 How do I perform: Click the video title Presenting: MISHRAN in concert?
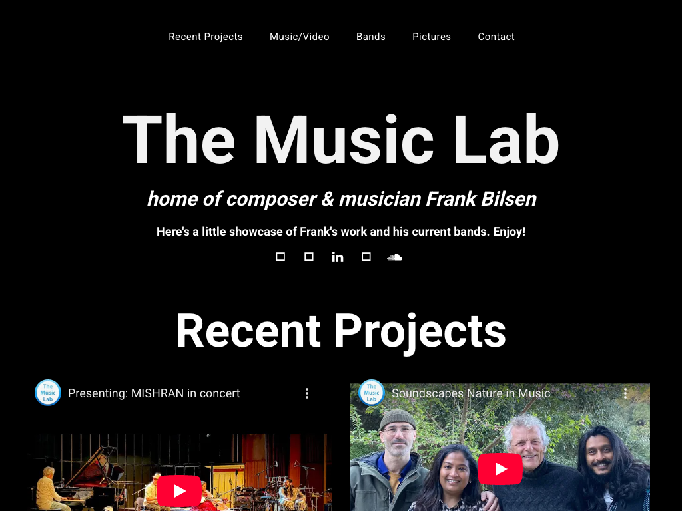click(x=154, y=393)
